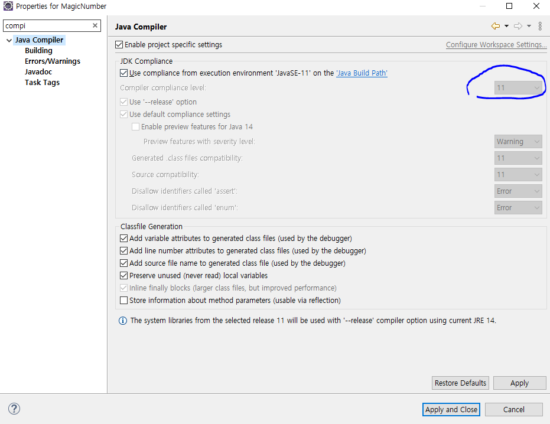Toggle Preserve unused local variables checkbox

pos(123,276)
